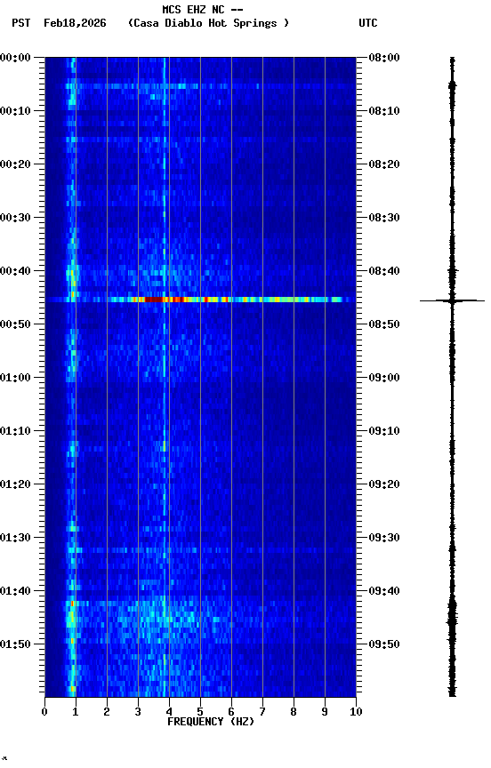Click the 00:30 PST time label
This screenshot has height=768, width=491.
[x=15, y=218]
